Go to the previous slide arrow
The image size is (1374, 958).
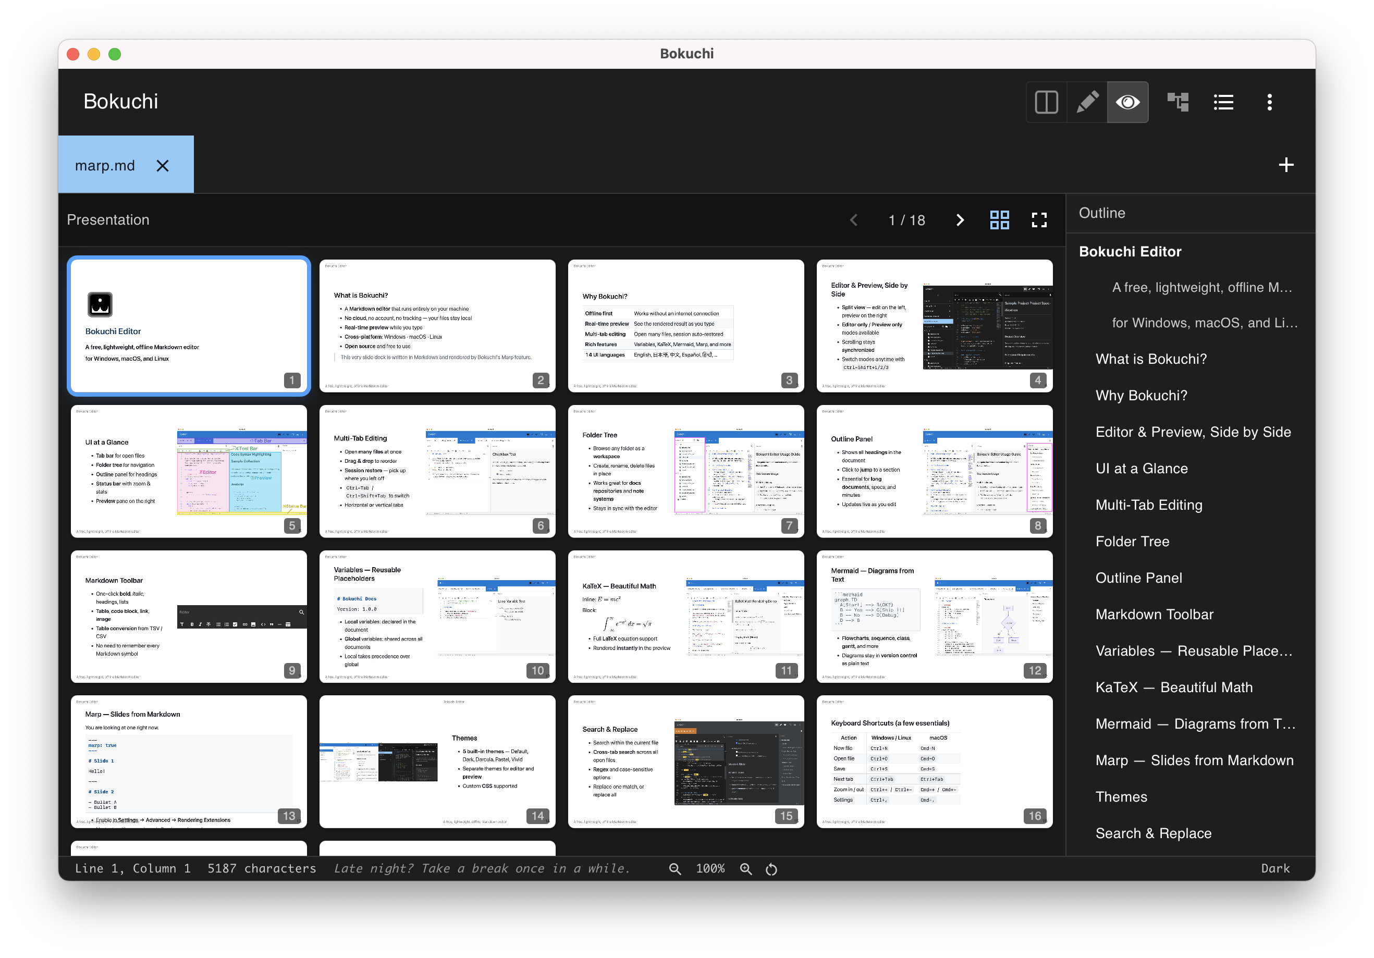pos(854,220)
